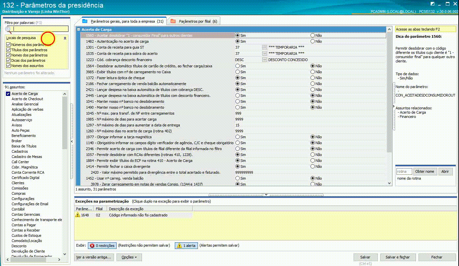
Task: Select the Contas a Pagar subject
Action: click(x=24, y=225)
